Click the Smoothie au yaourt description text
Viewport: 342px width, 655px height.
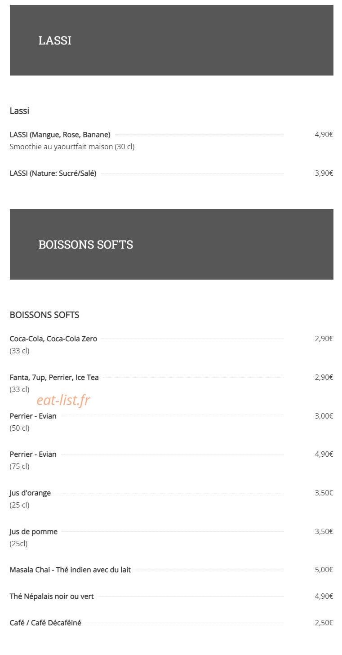pos(72,147)
